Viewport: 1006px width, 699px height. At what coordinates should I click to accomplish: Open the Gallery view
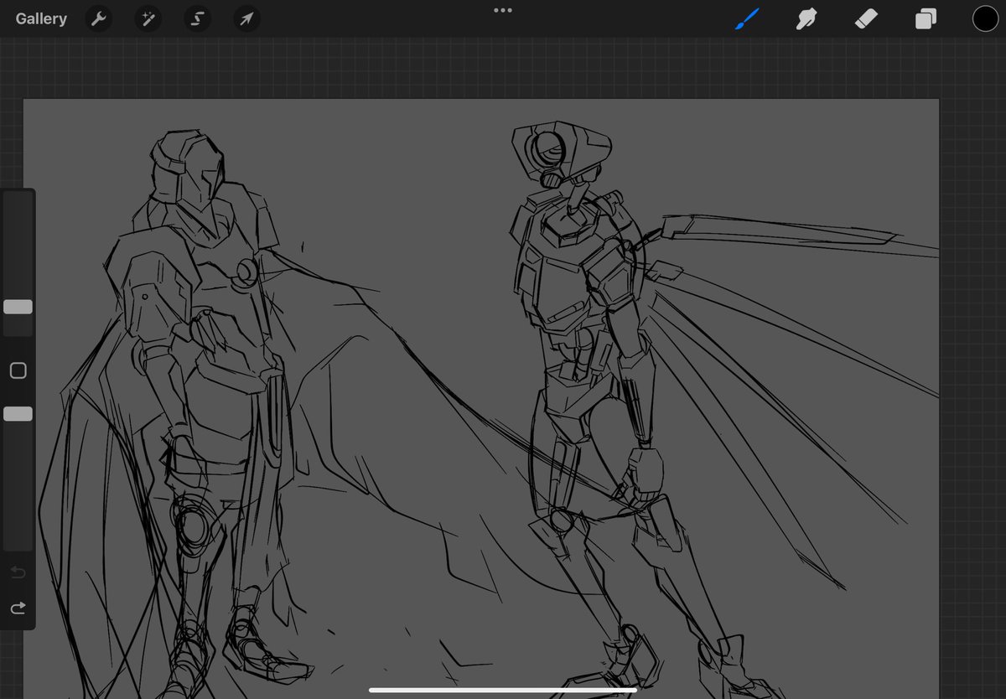(x=41, y=18)
